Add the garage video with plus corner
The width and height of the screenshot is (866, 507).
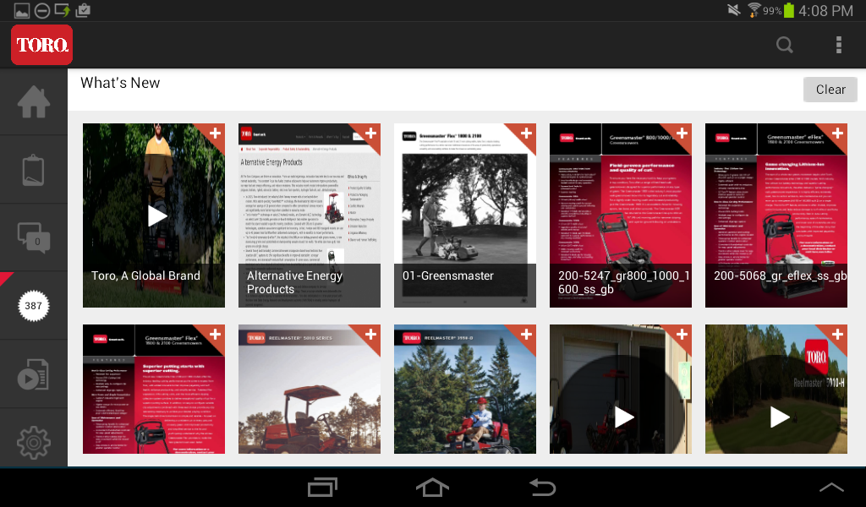(682, 335)
